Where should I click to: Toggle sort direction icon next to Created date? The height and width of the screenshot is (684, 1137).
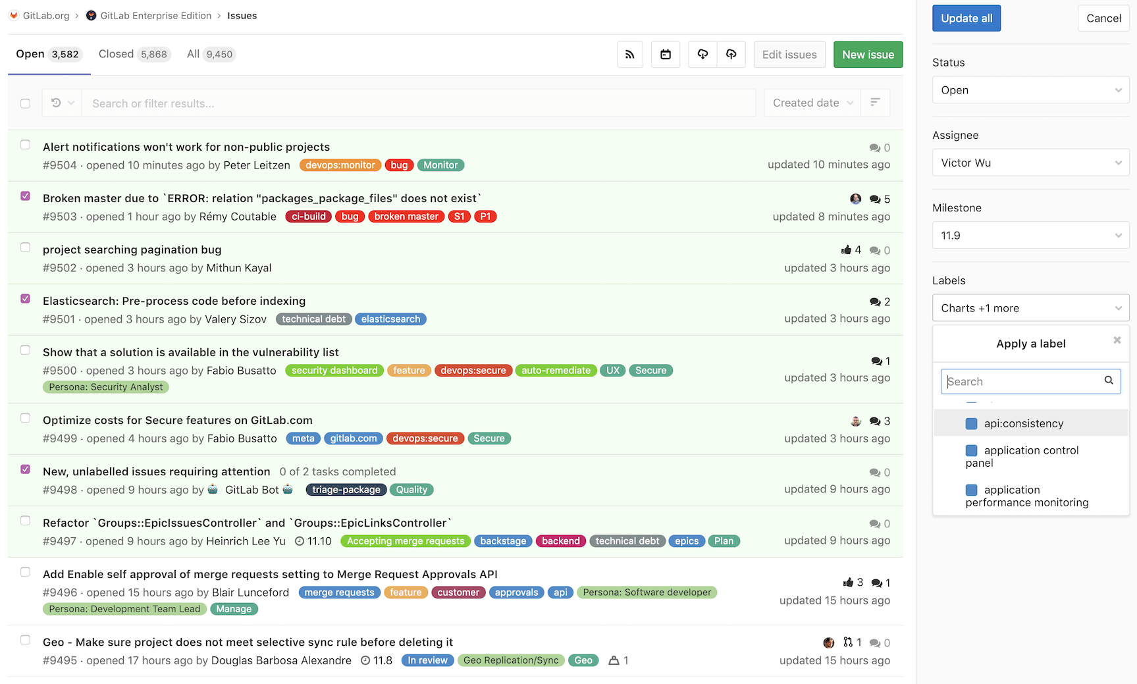point(875,103)
